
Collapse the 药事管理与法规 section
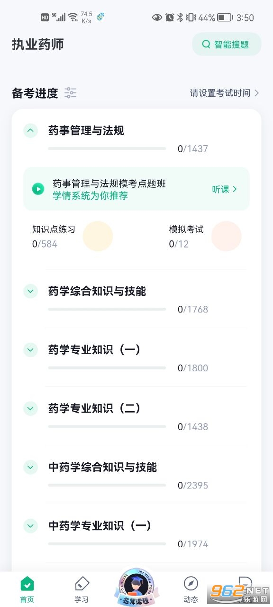point(31,130)
